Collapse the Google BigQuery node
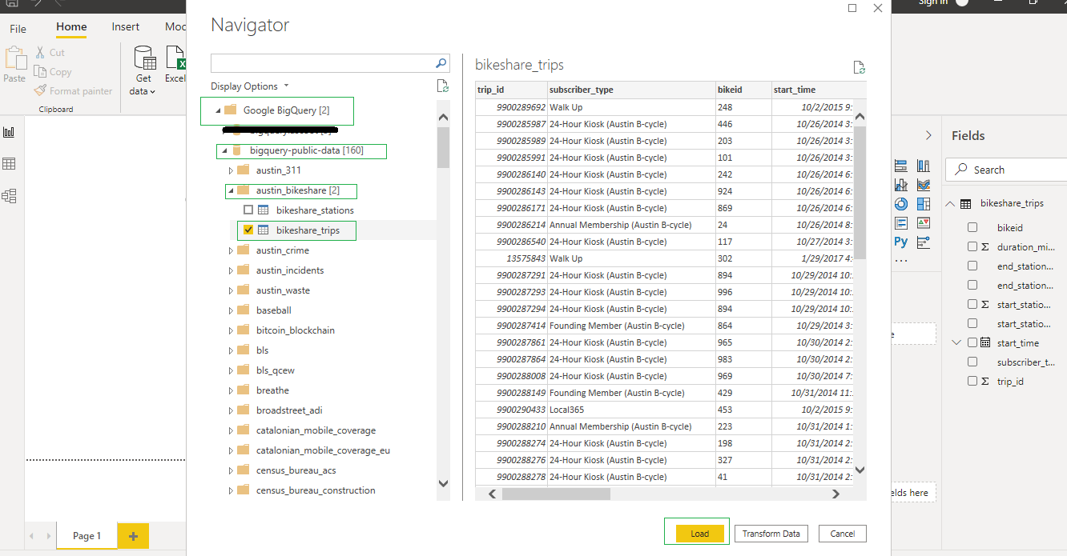 point(219,110)
